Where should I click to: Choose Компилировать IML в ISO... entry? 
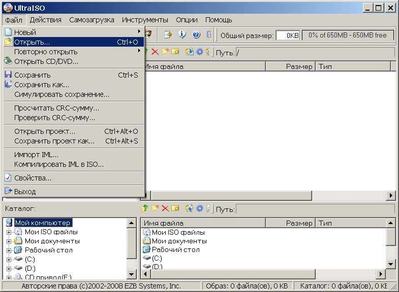click(74, 164)
